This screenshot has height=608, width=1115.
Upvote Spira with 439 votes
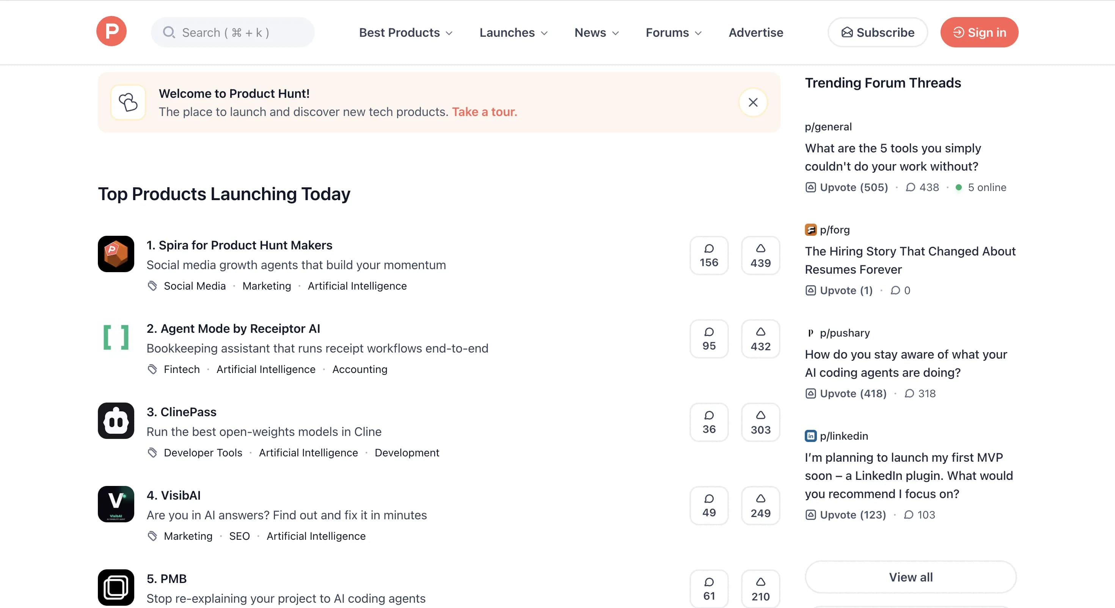click(760, 255)
